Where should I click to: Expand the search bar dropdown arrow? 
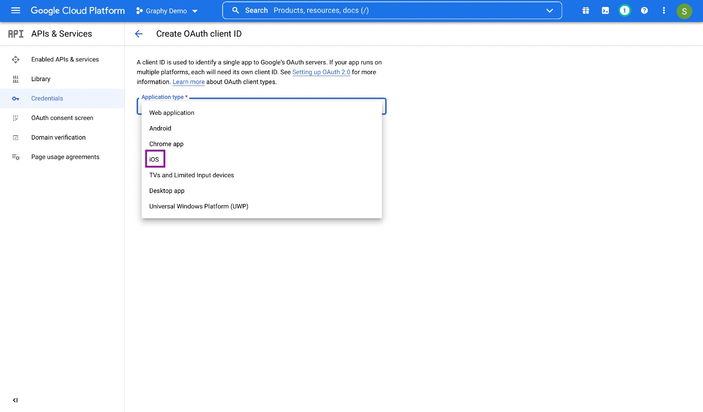(549, 11)
